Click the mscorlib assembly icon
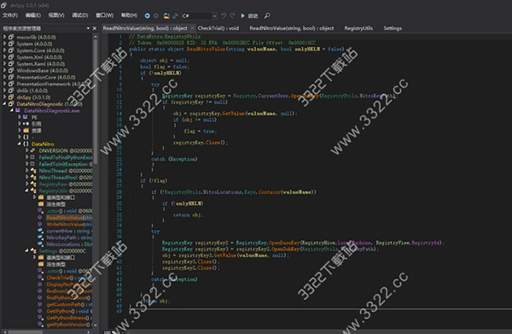The width and height of the screenshot is (512, 334). (11, 37)
